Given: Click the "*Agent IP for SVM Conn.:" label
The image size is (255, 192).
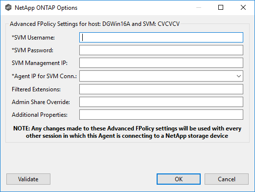Looking at the screenshot, I should 44,76.
